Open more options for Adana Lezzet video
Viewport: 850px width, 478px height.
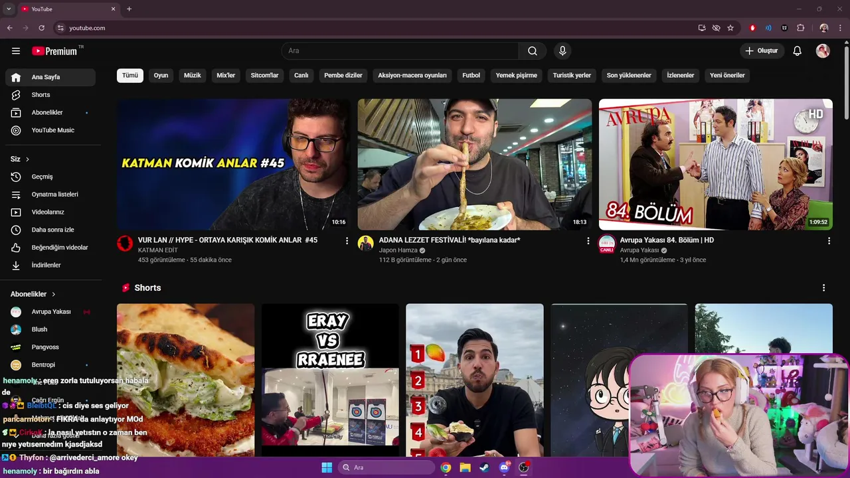point(588,241)
